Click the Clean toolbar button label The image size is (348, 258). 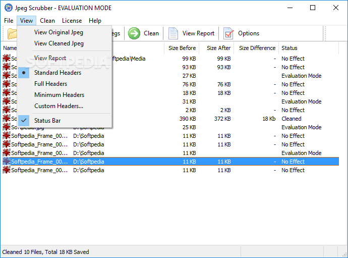[x=151, y=33]
